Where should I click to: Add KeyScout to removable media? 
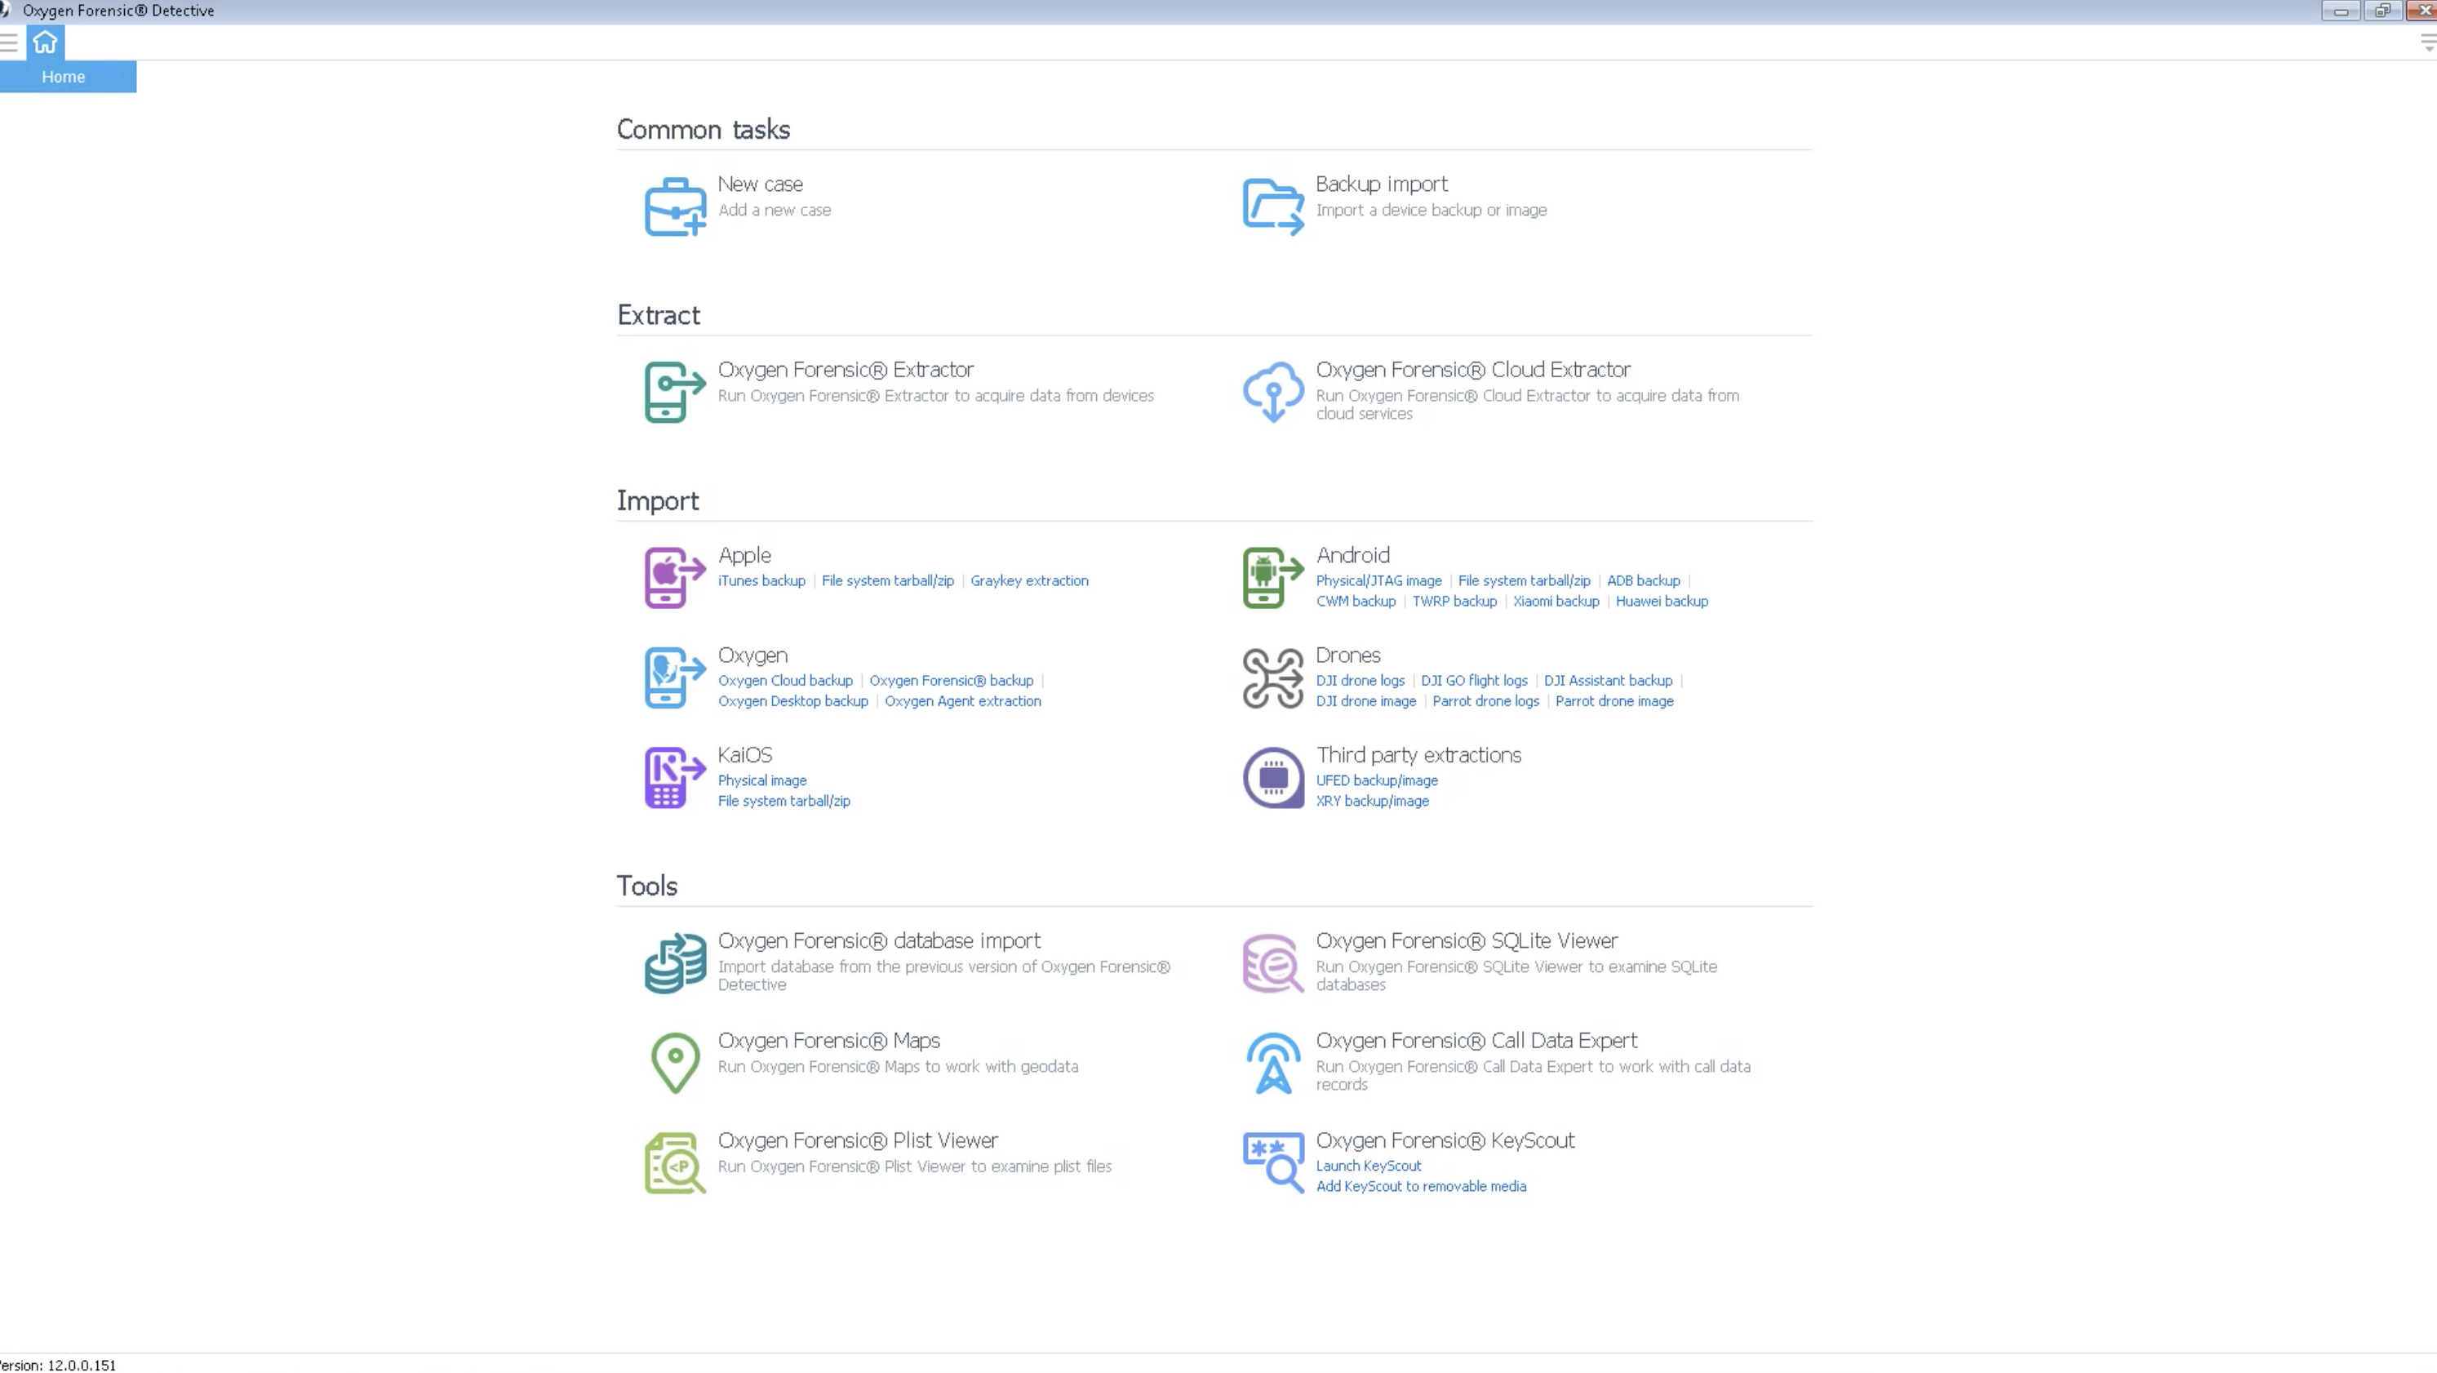click(x=1421, y=1187)
